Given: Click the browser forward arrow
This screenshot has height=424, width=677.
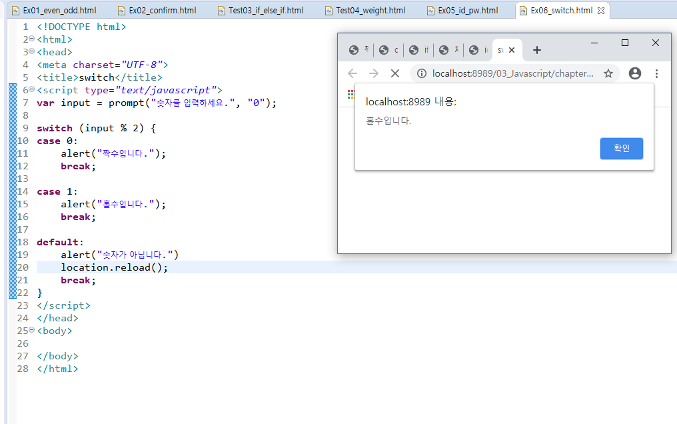Looking at the screenshot, I should pyautogui.click(x=373, y=73).
